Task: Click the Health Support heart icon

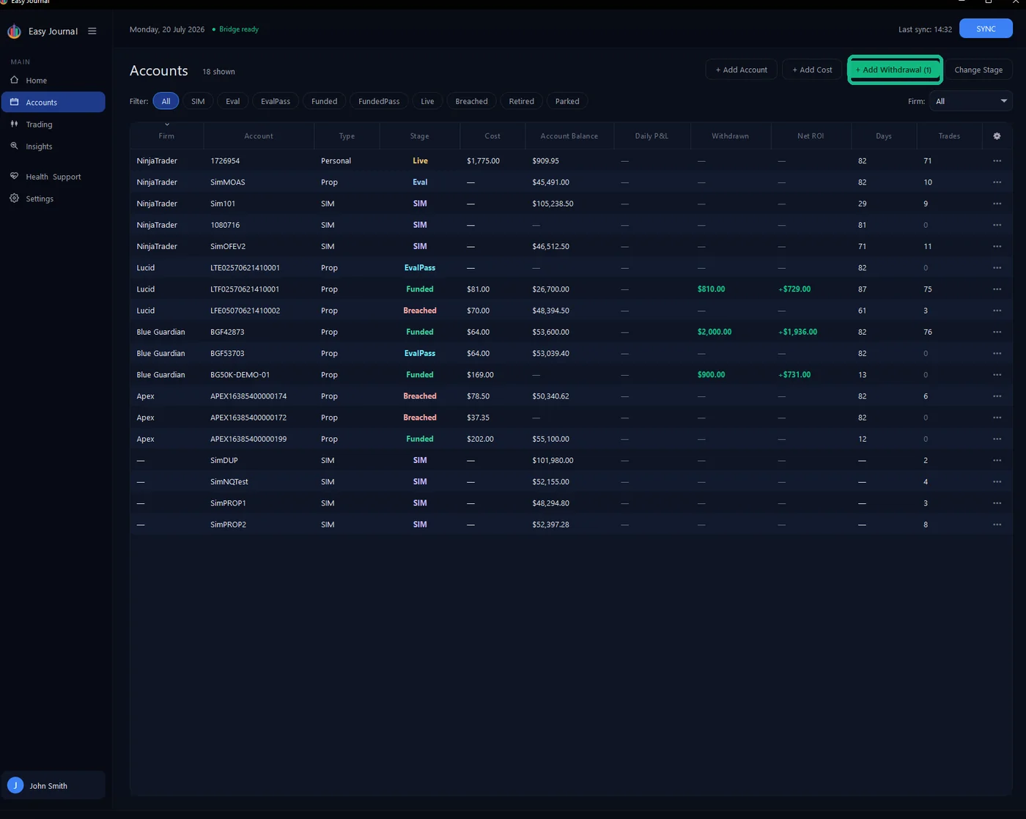Action: [14, 176]
